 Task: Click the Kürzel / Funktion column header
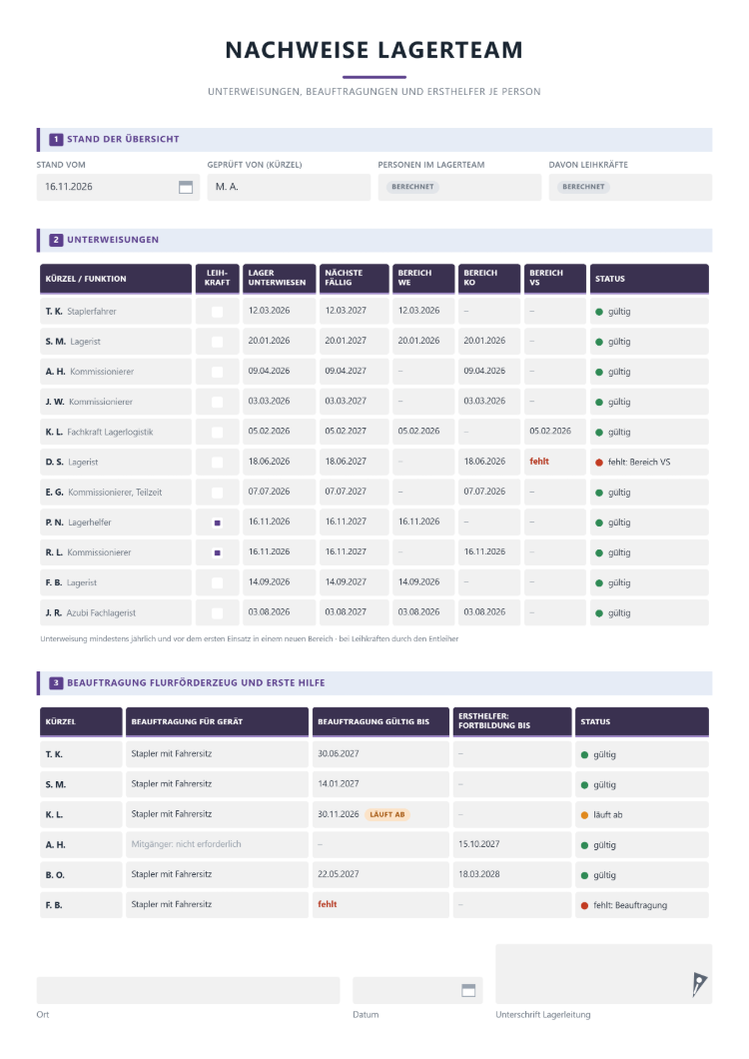(x=116, y=279)
